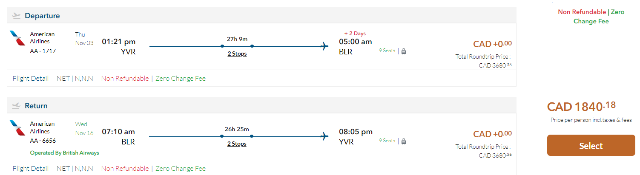Show departure flight's 2 Stops details

tap(237, 54)
